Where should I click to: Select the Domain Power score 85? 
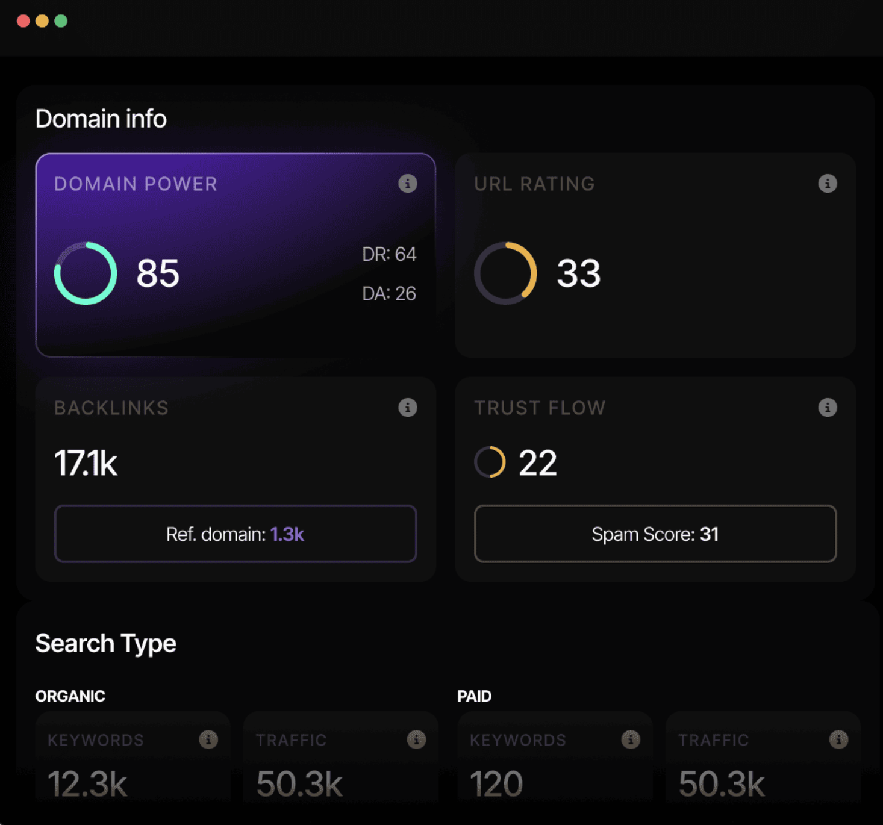[x=158, y=273]
